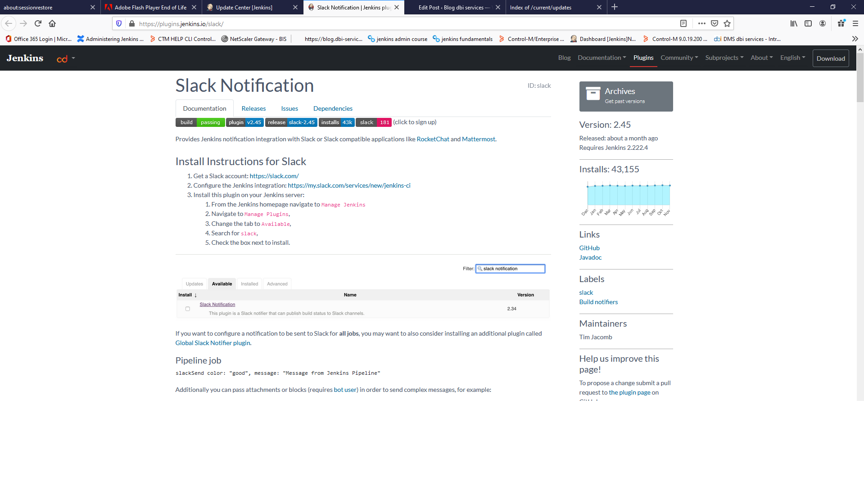This screenshot has width=864, height=485.
Task: Open jenkins fundamentals bookmark
Action: (x=462, y=39)
